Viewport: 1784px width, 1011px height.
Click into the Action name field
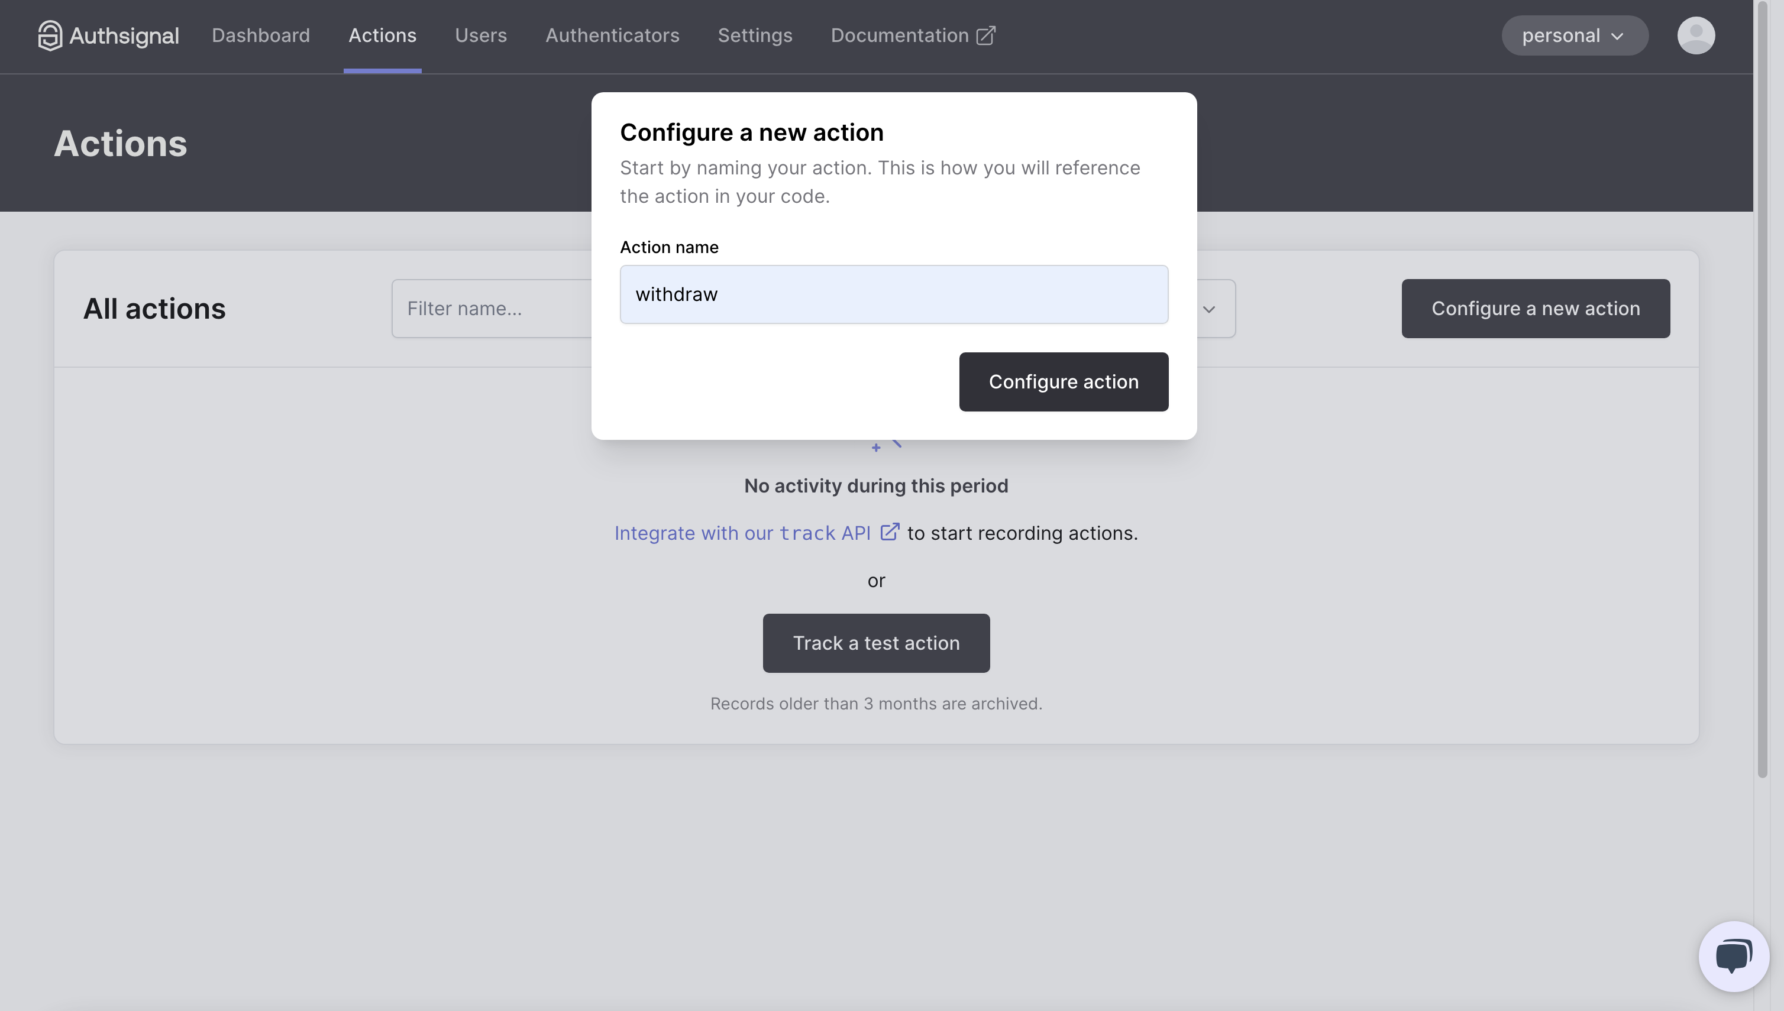point(893,294)
